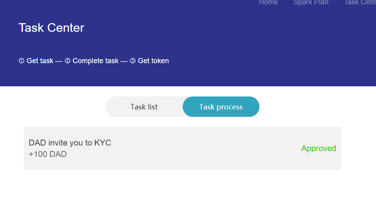This screenshot has width=376, height=202.
Task: Click the +100 DAD reward text
Action: [48, 154]
